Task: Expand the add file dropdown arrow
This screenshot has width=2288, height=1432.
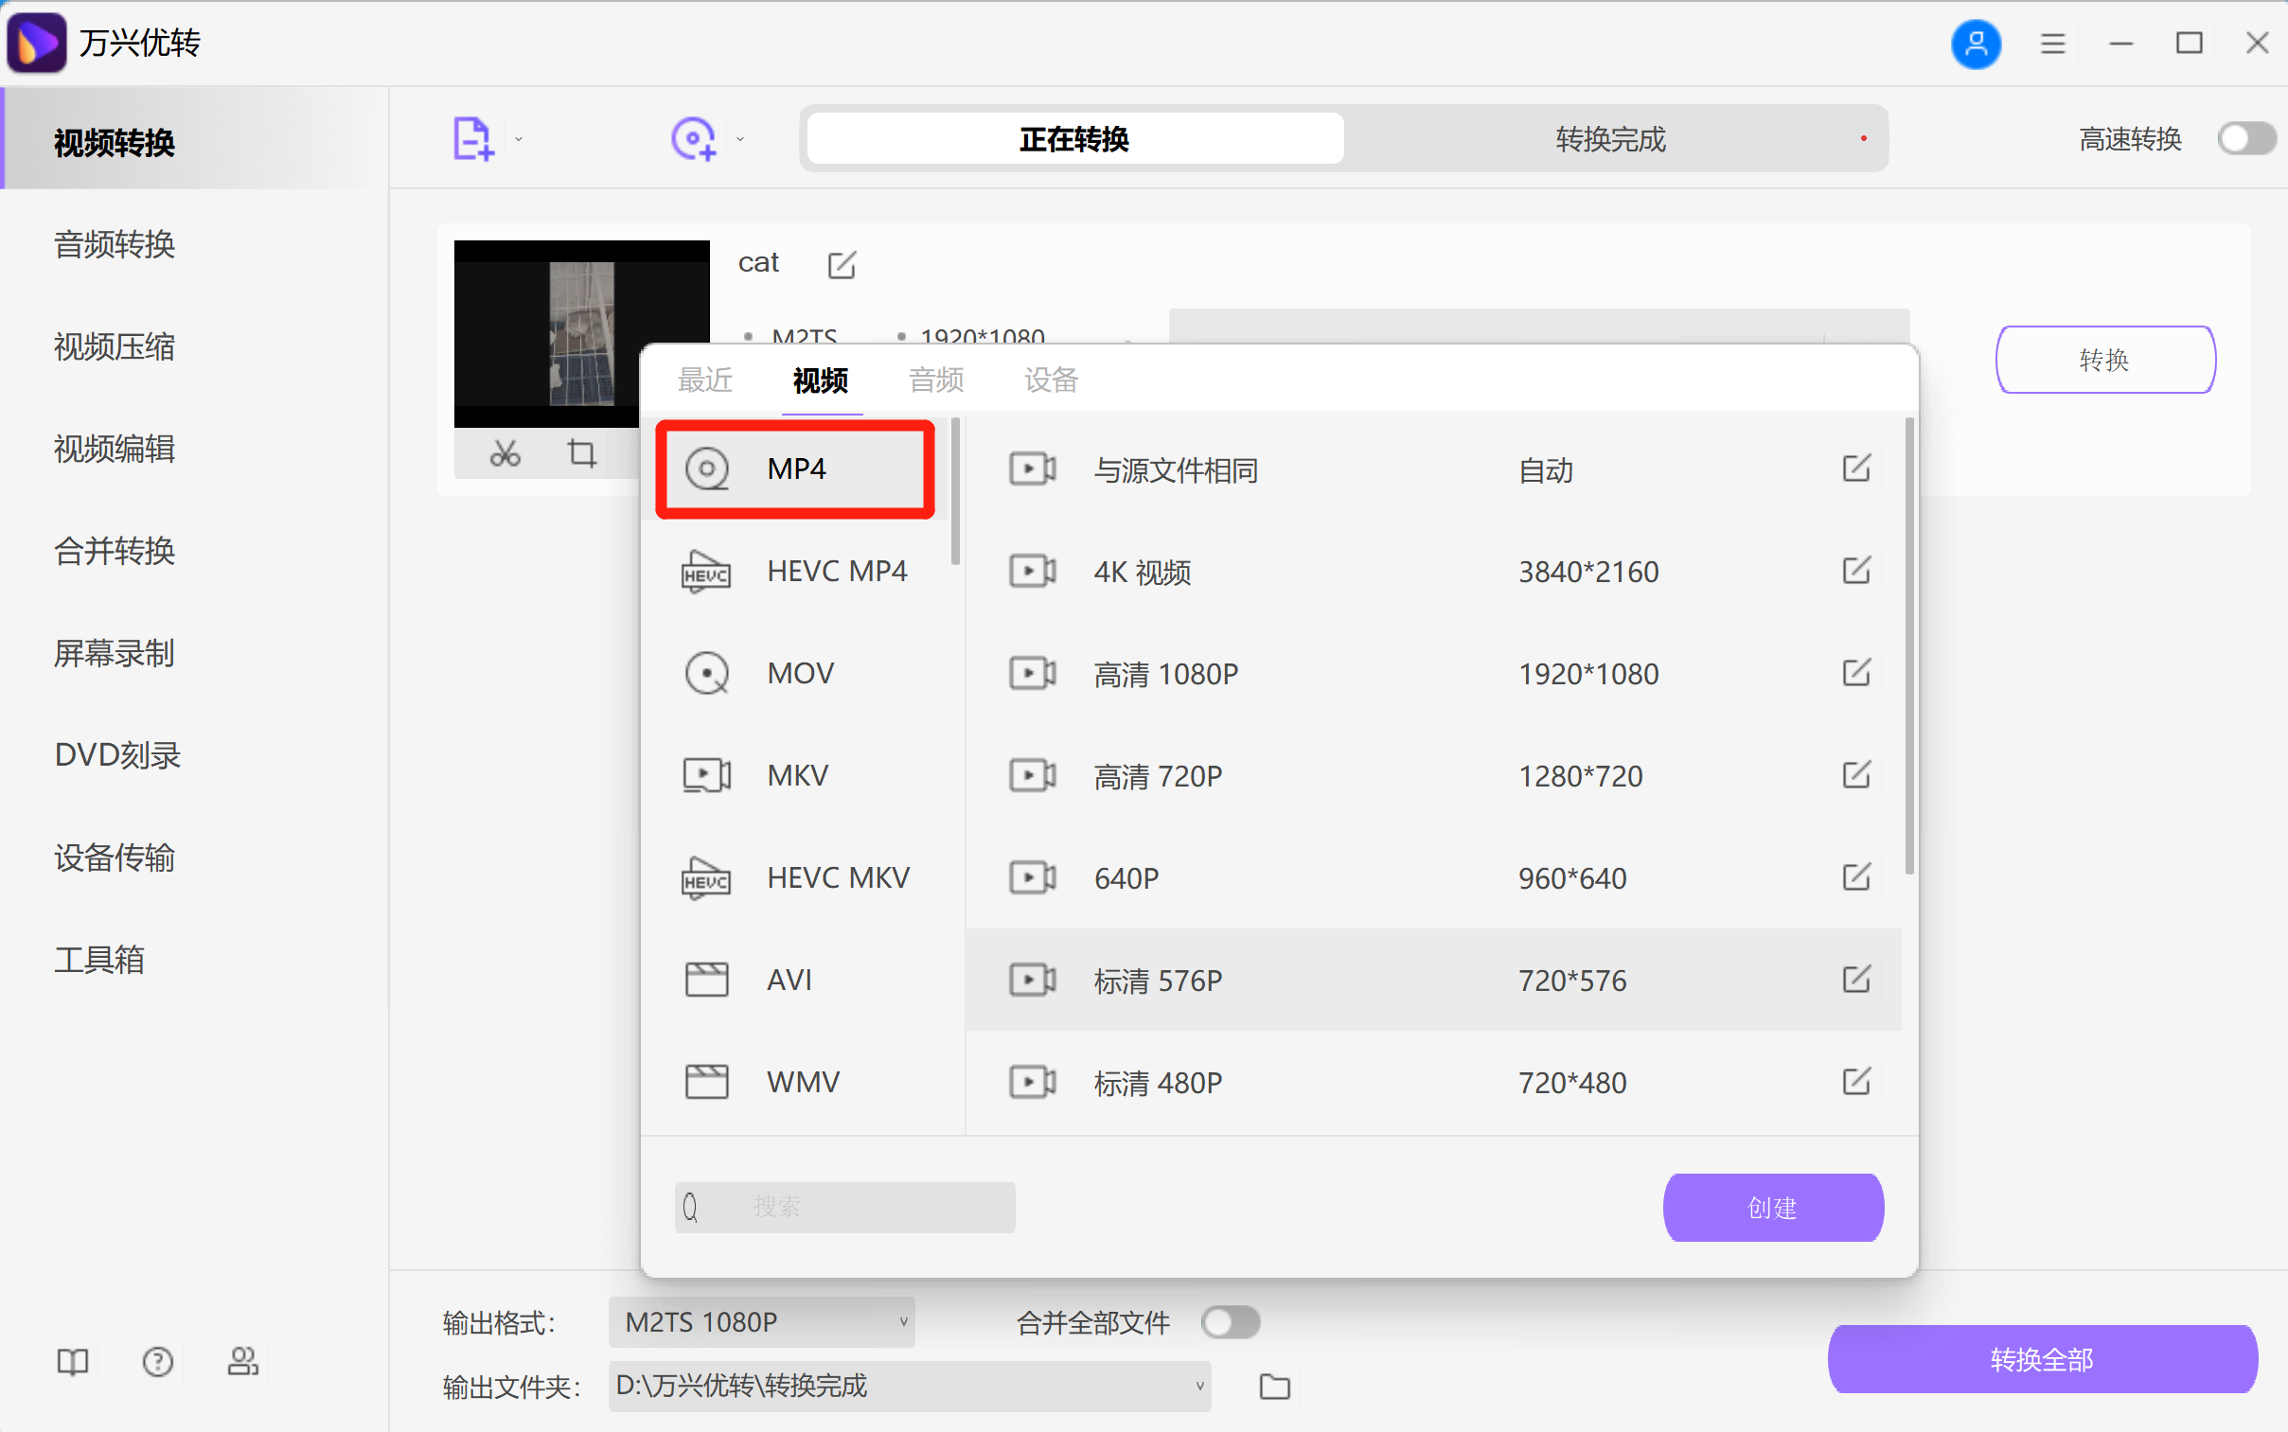Action: [x=519, y=139]
